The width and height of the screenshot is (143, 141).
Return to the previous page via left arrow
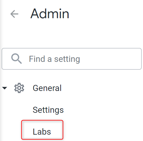tap(14, 14)
